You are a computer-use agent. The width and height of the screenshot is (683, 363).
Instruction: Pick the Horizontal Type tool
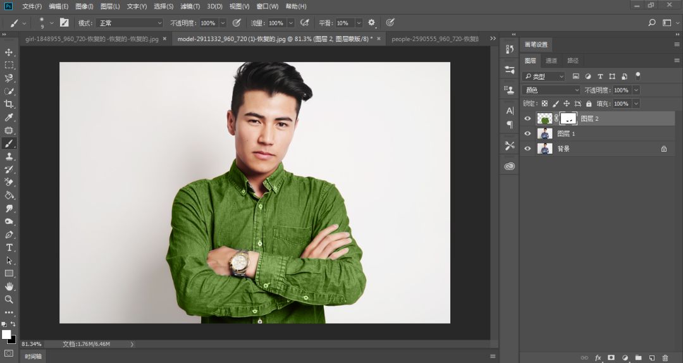9,247
